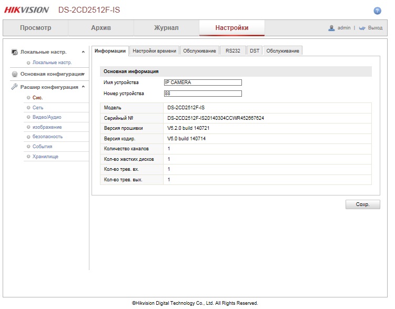Select the bullet beside События
The height and width of the screenshot is (309, 395).
pos(28,147)
